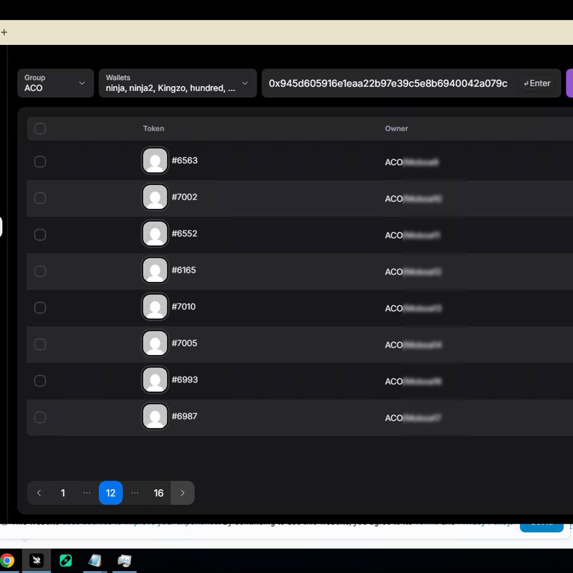Expand the Group ACO dropdown
This screenshot has width=573, height=573.
[x=55, y=83]
